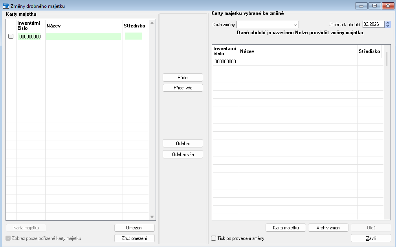Click the scrollbar thumb of the selected cards table
The height and width of the screenshot is (247, 396).
click(x=387, y=59)
